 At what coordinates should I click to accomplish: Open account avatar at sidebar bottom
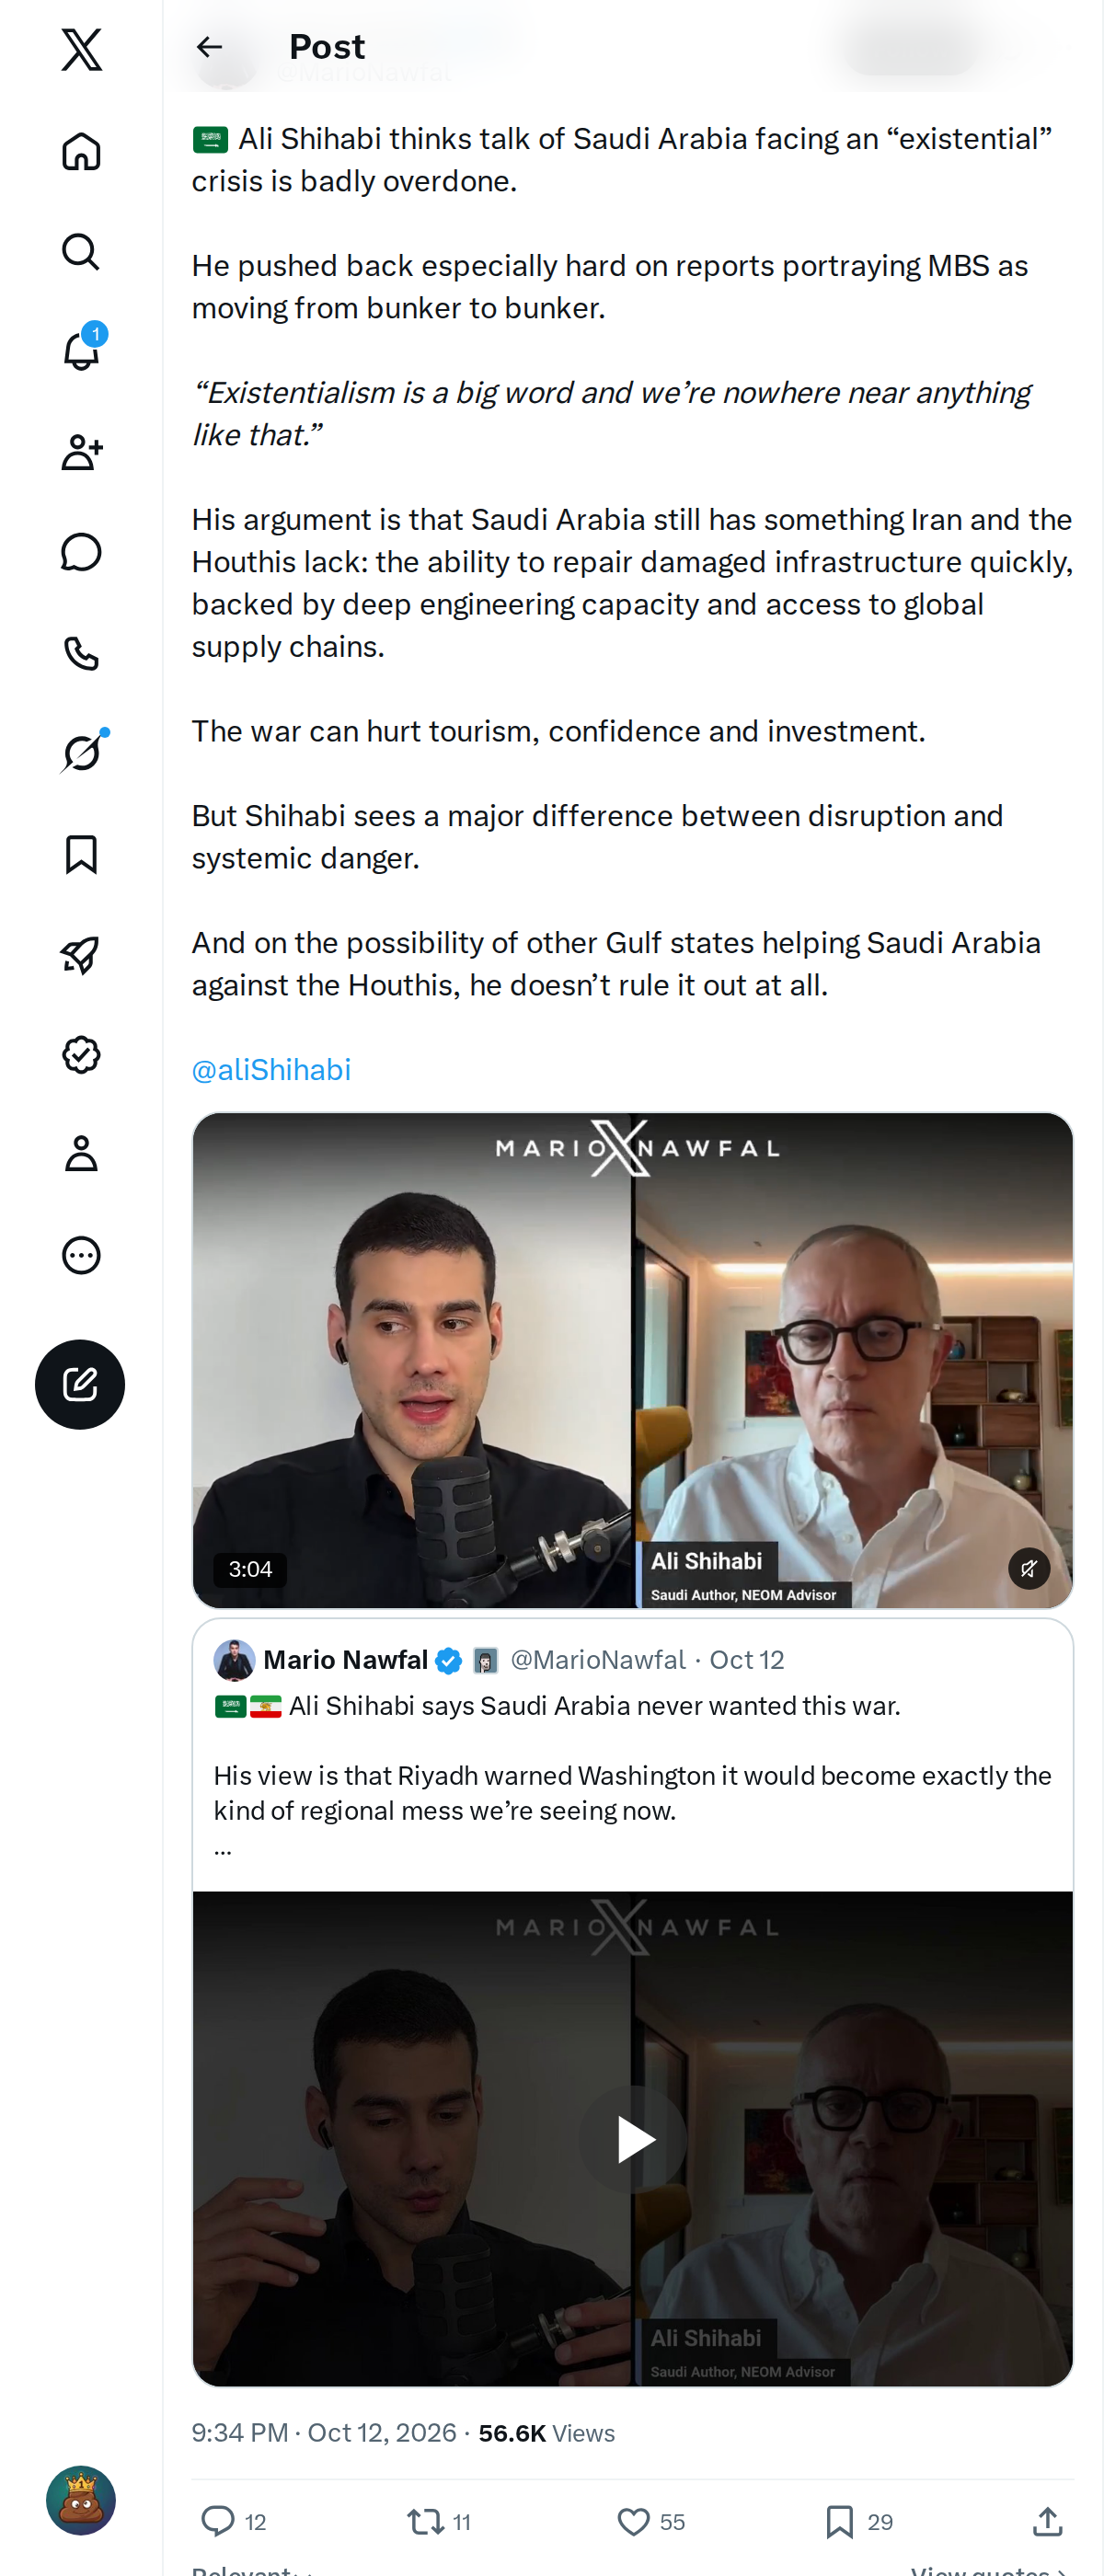pos(81,2500)
